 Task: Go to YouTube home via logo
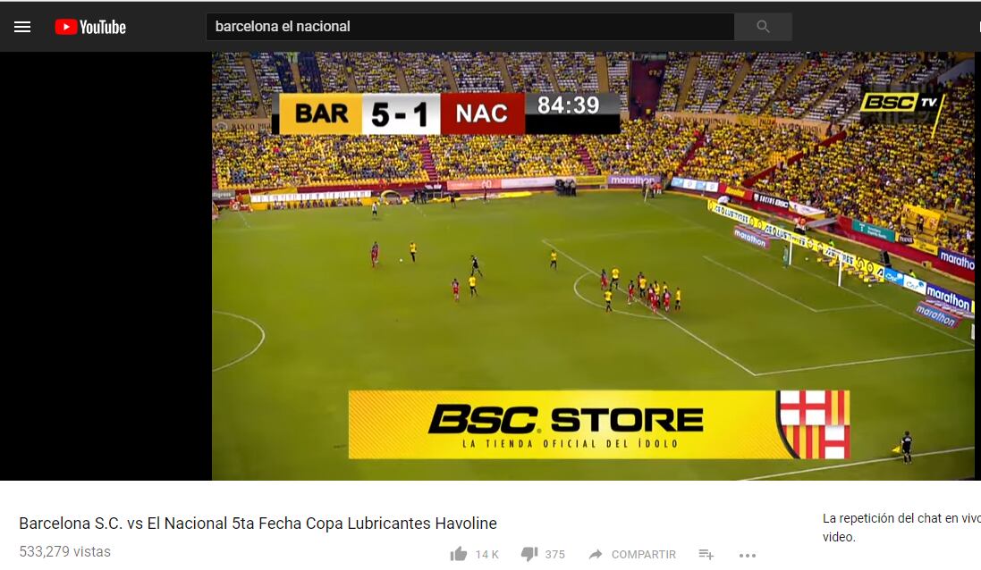90,27
